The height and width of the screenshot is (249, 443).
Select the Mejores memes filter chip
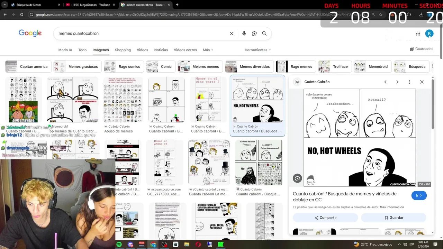pos(200,66)
